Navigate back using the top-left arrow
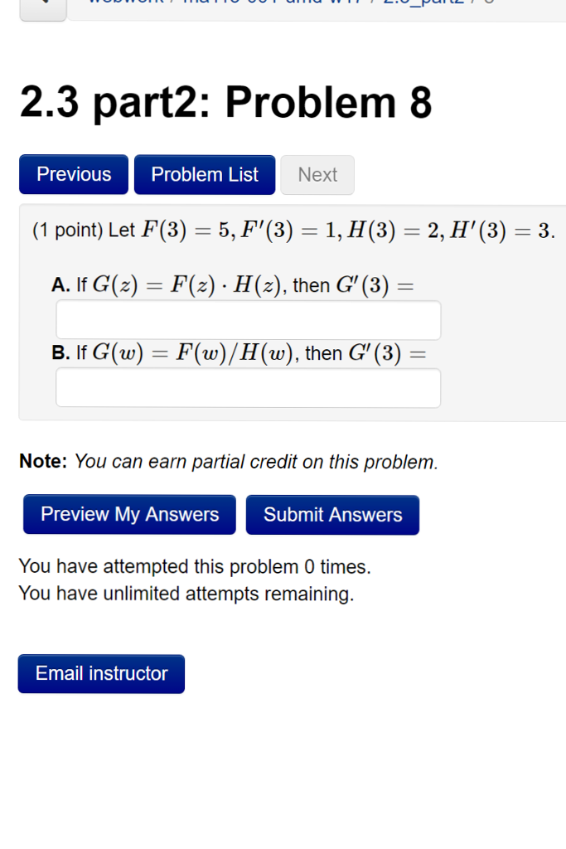566x849 pixels. pos(42,7)
